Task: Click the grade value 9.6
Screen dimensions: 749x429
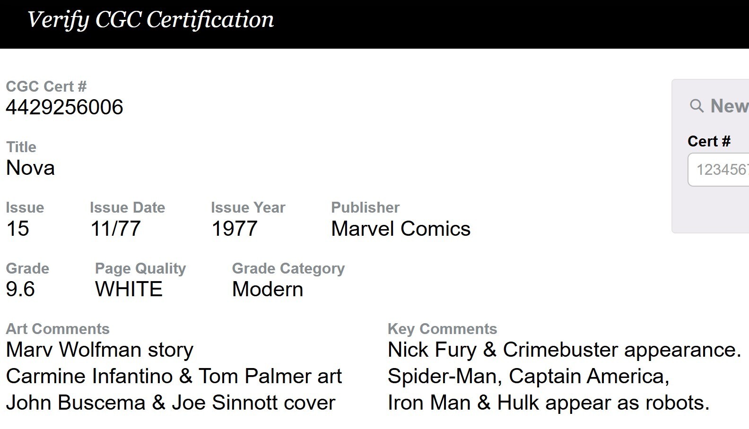Action: click(x=20, y=289)
